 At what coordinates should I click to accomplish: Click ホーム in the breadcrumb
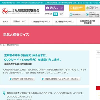[x=2, y=45]
